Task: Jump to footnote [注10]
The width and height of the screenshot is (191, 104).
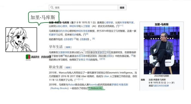Action: tap(102, 59)
